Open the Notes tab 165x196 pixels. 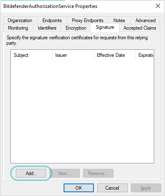pos(119,20)
